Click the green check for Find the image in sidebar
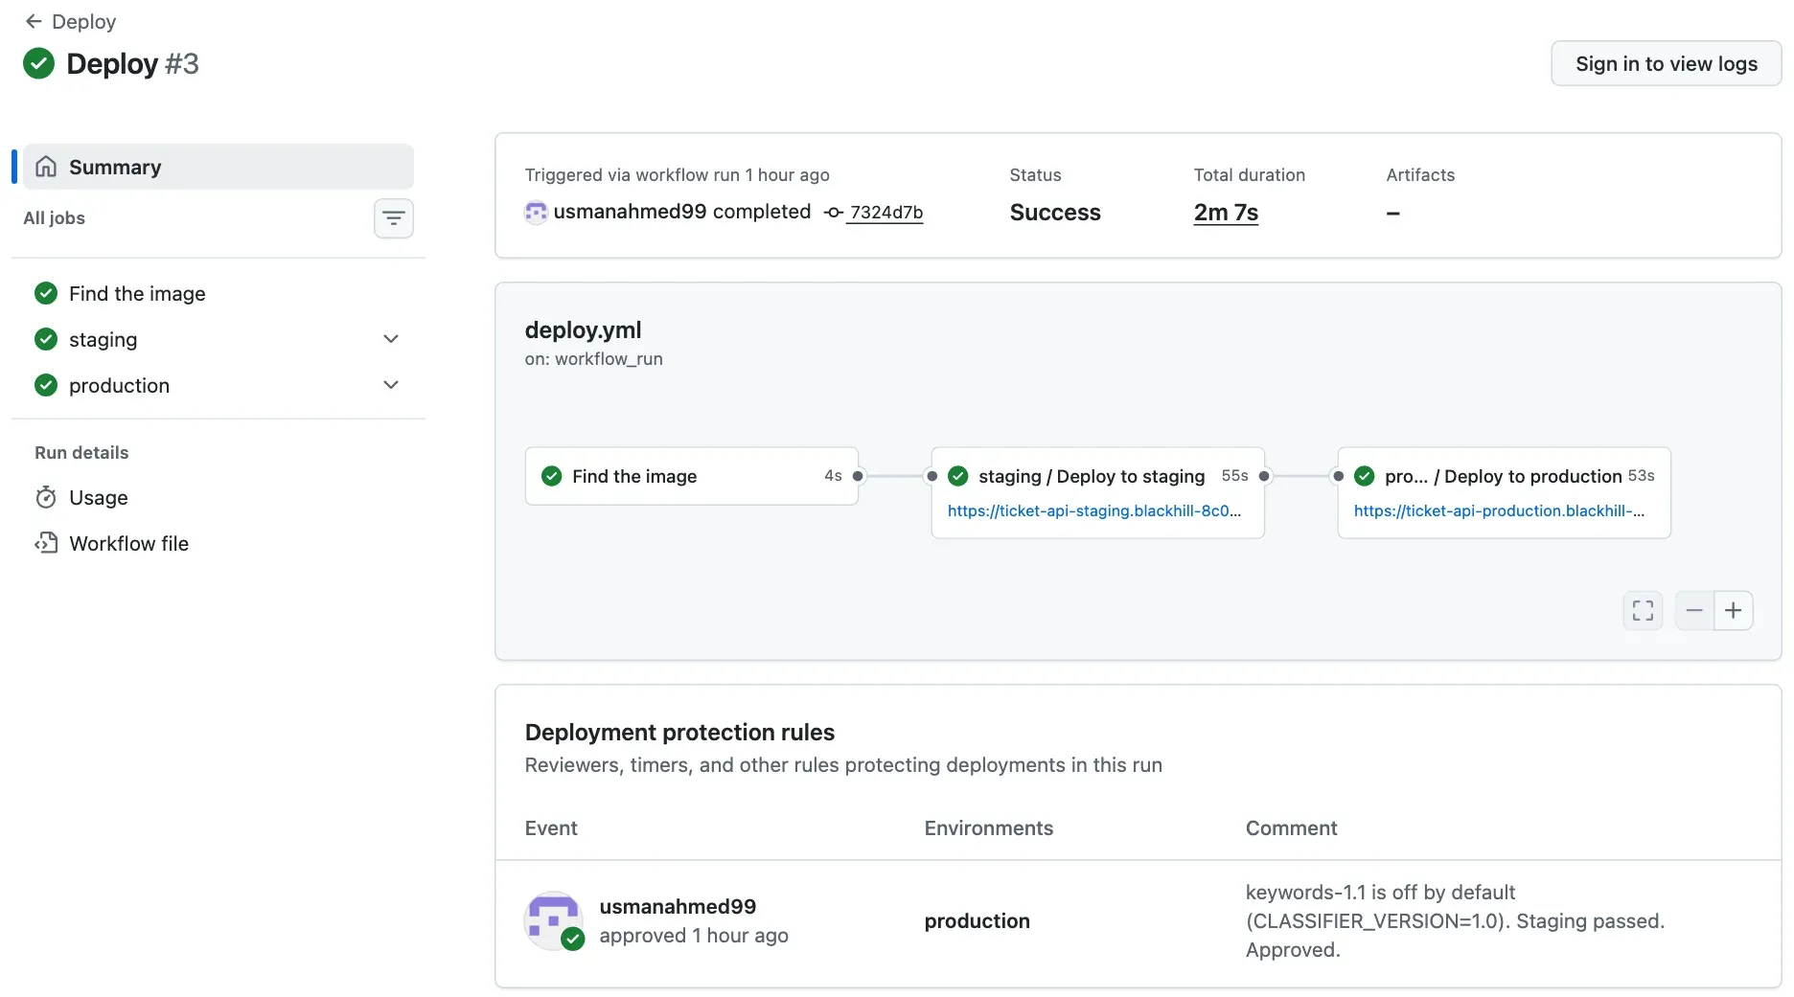The height and width of the screenshot is (997, 1794). pos(46,293)
